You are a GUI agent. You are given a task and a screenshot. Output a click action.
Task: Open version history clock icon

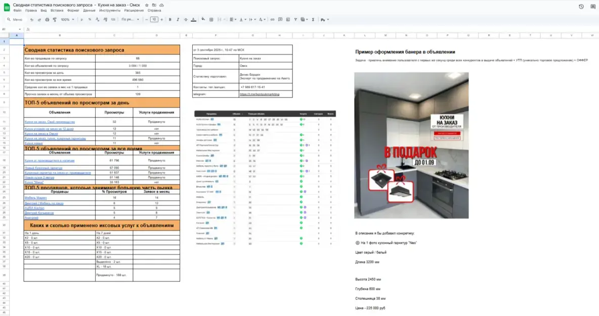click(581, 7)
